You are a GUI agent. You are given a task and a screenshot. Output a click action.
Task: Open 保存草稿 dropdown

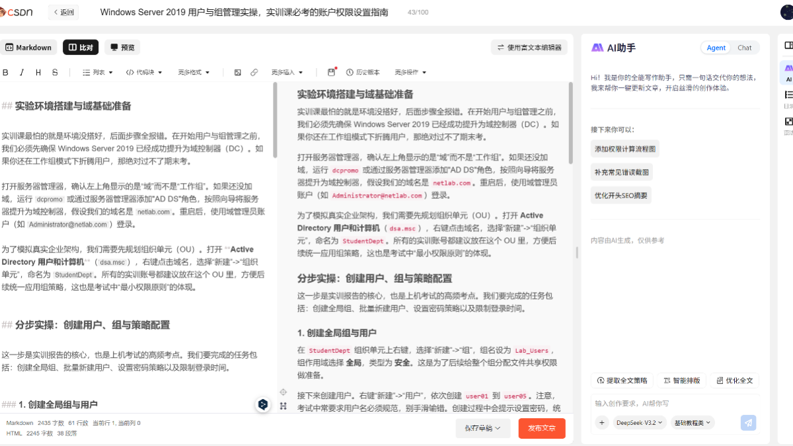[x=482, y=428]
